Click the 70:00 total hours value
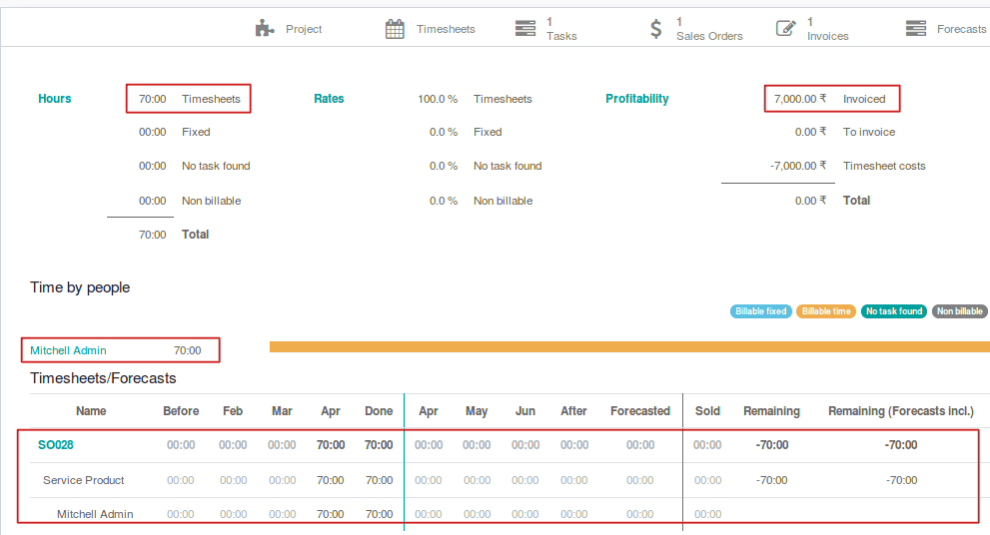990x535 pixels. (152, 235)
